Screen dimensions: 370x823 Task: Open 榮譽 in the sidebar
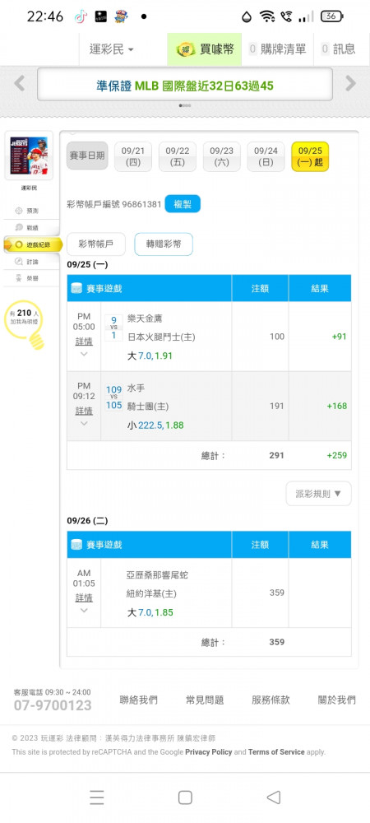[x=28, y=277]
